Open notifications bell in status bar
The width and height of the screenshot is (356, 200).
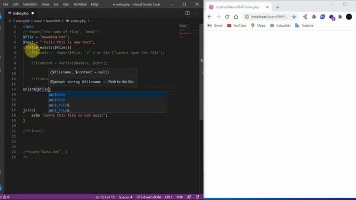pyautogui.click(x=197, y=197)
